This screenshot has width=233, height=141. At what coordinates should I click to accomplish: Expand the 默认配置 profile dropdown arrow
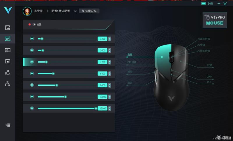tap(75, 11)
